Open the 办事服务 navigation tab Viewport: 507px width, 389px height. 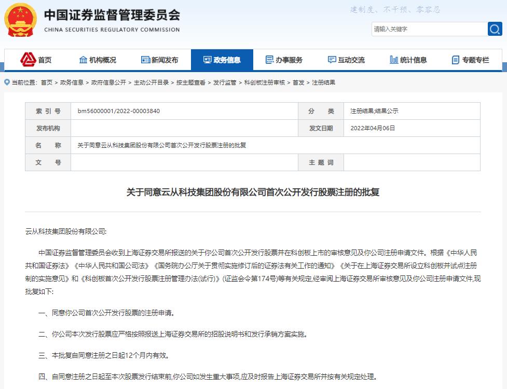click(284, 60)
